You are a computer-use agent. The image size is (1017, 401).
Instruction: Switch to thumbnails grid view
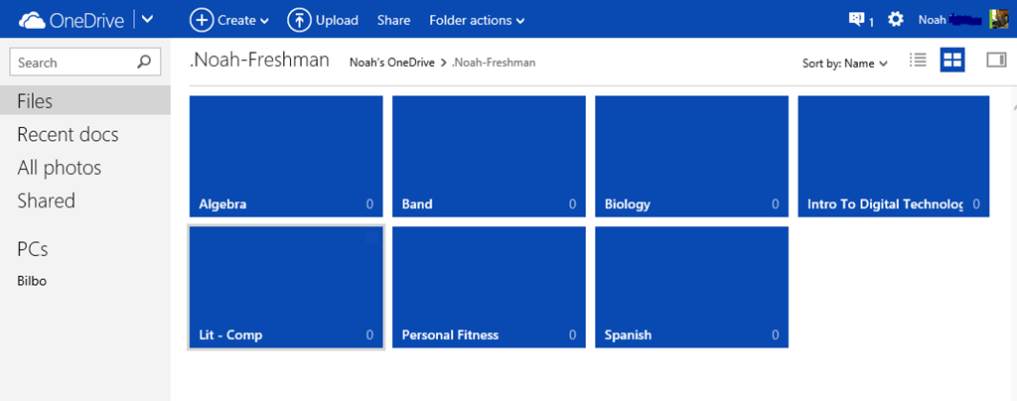coord(952,62)
